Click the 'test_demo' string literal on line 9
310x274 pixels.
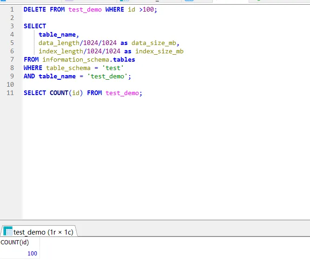109,76
